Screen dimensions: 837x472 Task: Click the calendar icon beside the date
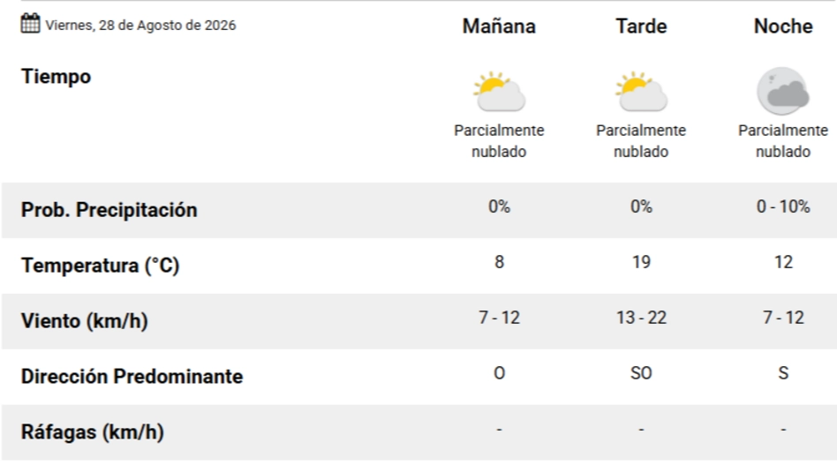(x=30, y=24)
